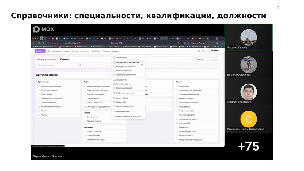Click Создать приказ in the Кадры card

click(x=93, y=98)
